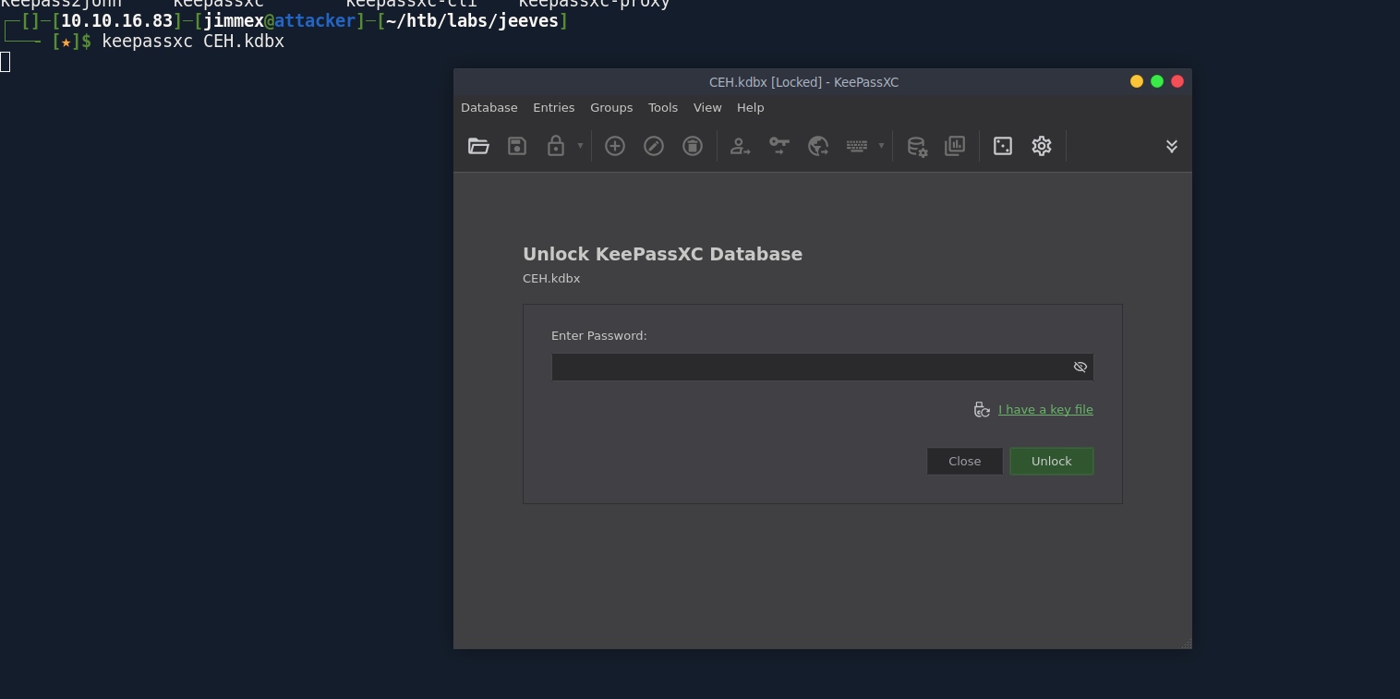Click the terminal path '~/htb/labs/jeeves'
Screen dimensions: 1400x699
[x=472, y=20]
